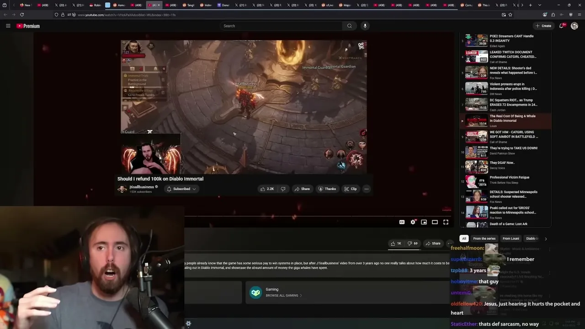Switch to the 'r/Live' browser tab
Image resolution: width=585 pixels, height=329 pixels.
pos(327,5)
